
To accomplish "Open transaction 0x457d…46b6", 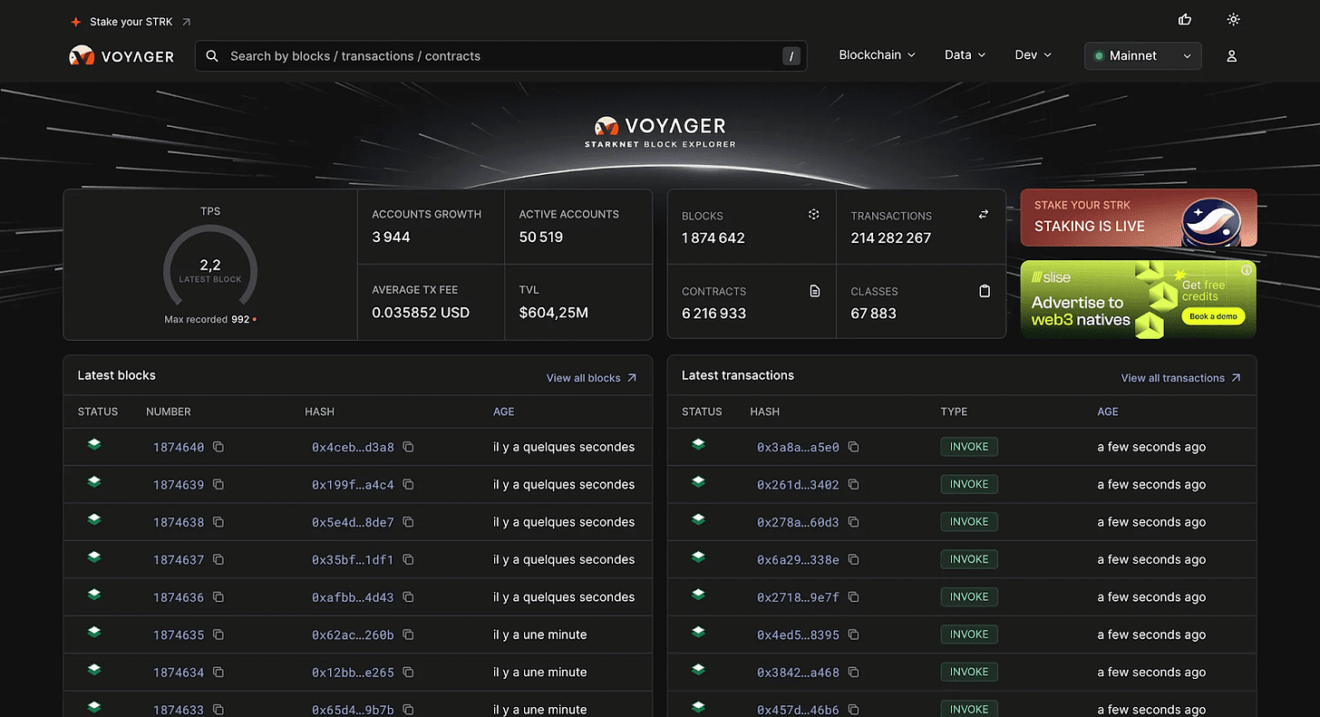I will coord(798,710).
